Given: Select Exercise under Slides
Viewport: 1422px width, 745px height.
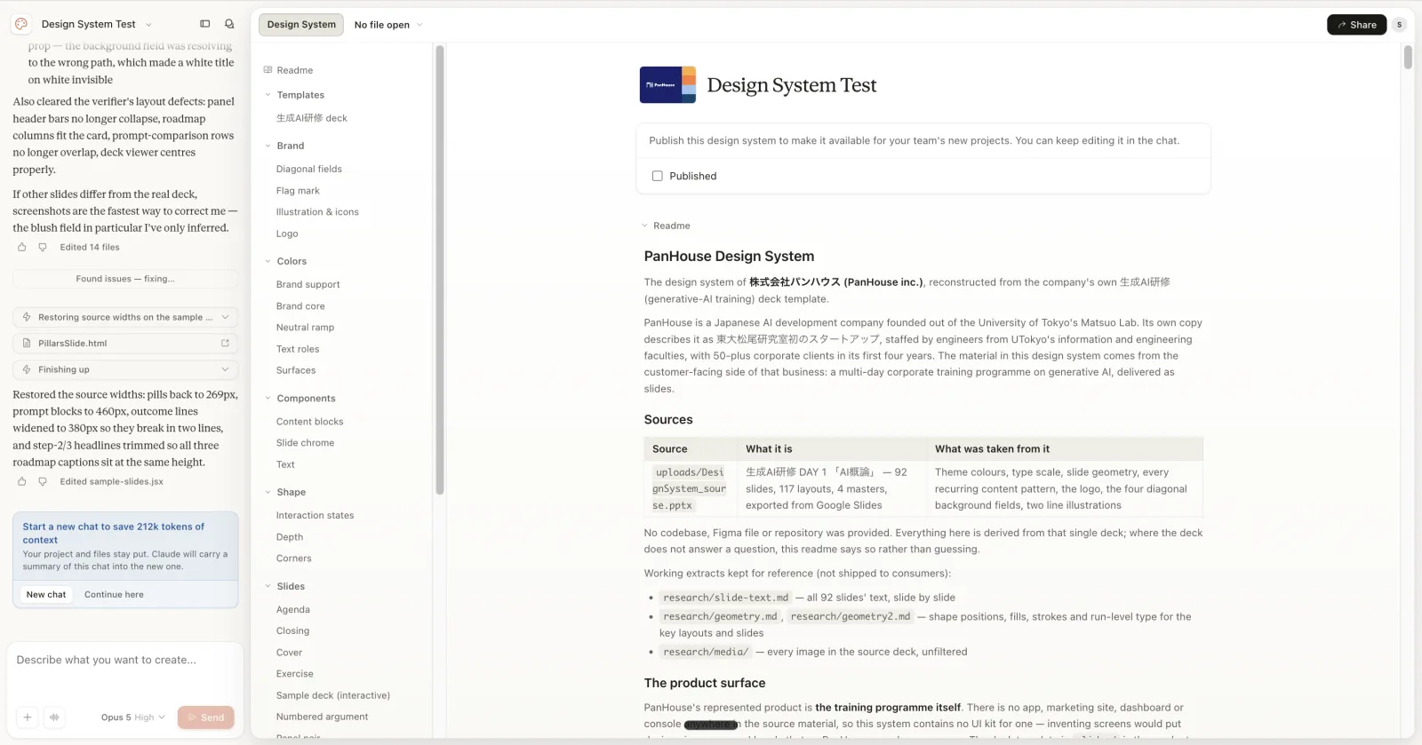Looking at the screenshot, I should point(295,674).
